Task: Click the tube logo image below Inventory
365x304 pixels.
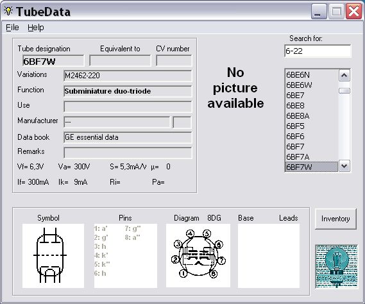Action: coord(336,266)
